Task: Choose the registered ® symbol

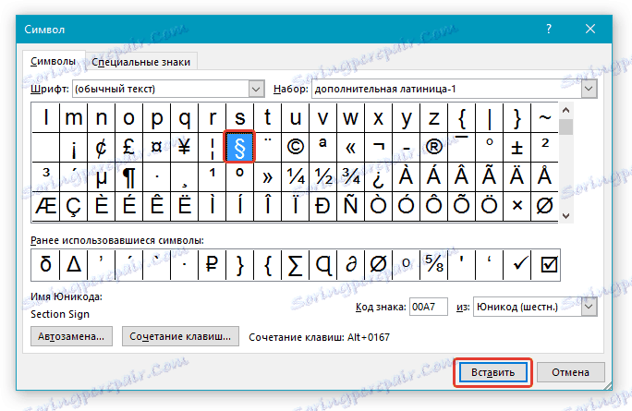Action: click(433, 148)
